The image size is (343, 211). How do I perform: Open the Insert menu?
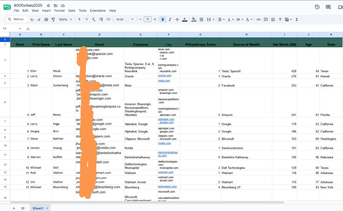(x=46, y=10)
